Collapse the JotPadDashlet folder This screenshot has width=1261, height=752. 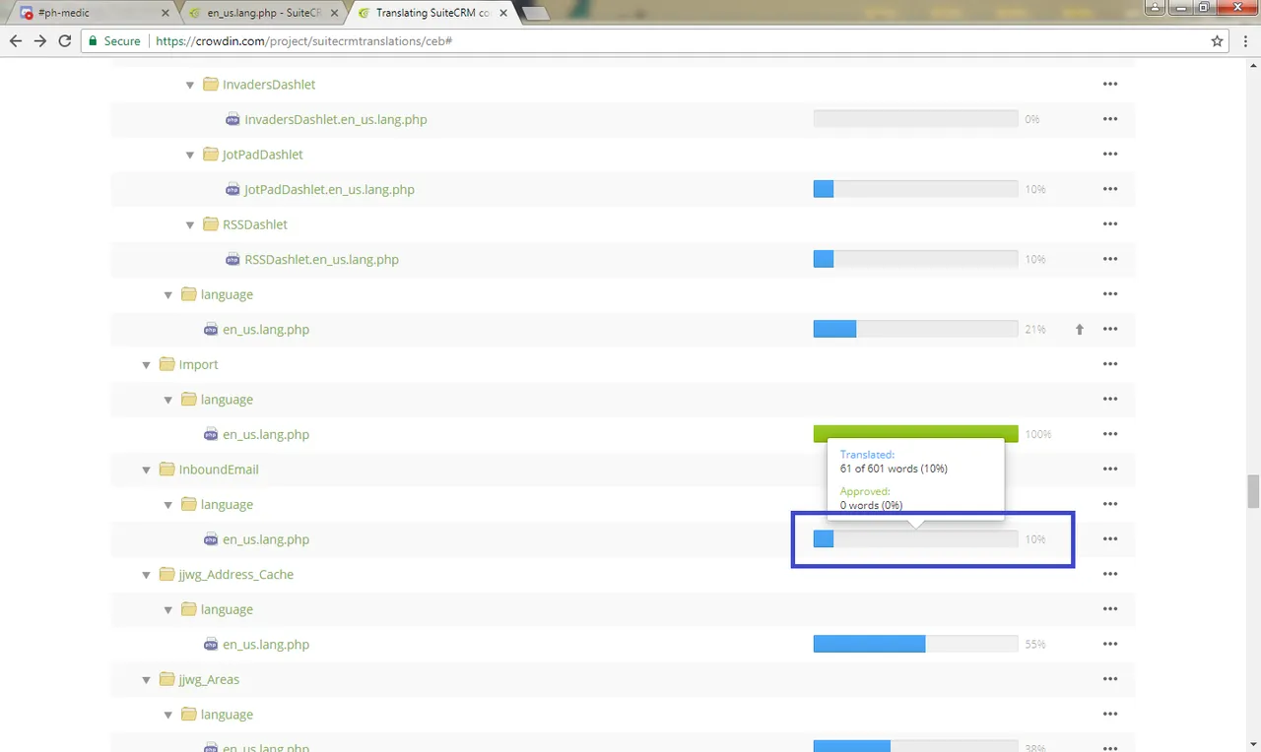coord(190,155)
